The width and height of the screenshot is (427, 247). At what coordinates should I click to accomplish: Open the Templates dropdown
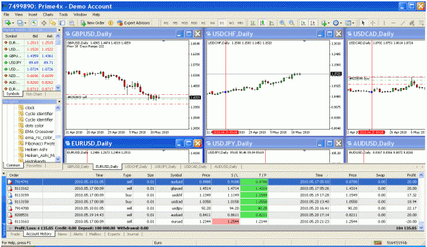pyautogui.click(x=349, y=23)
